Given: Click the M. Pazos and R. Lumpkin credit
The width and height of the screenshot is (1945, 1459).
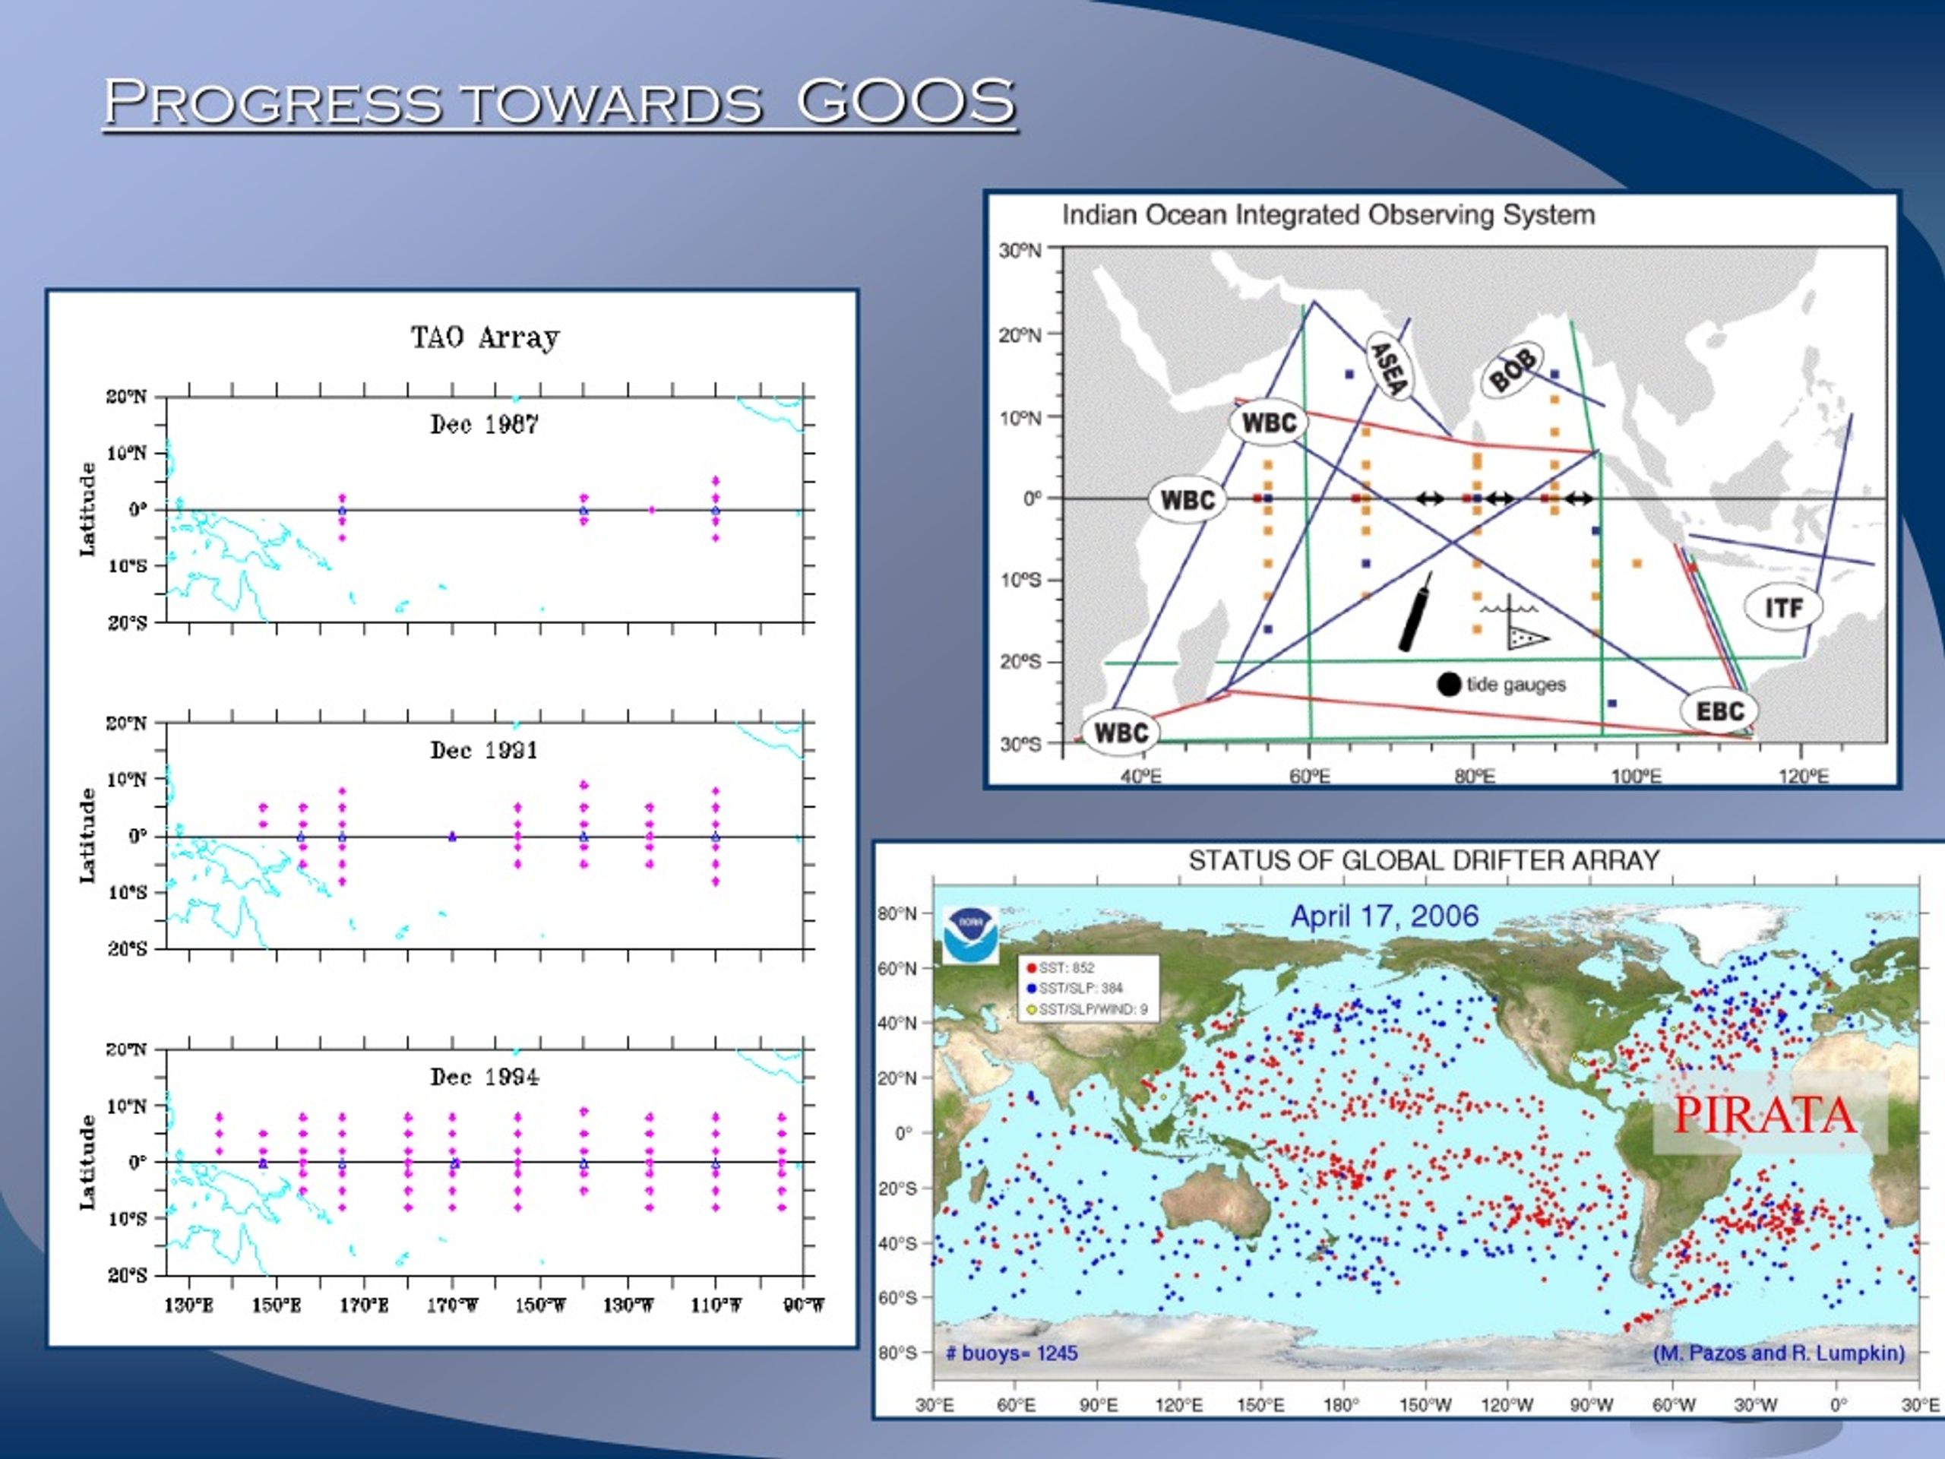Looking at the screenshot, I should pos(1779,1353).
